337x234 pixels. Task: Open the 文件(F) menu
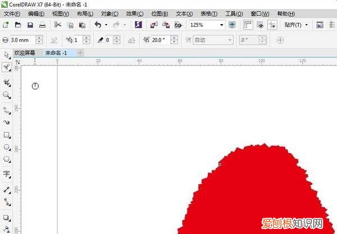[x=12, y=13]
